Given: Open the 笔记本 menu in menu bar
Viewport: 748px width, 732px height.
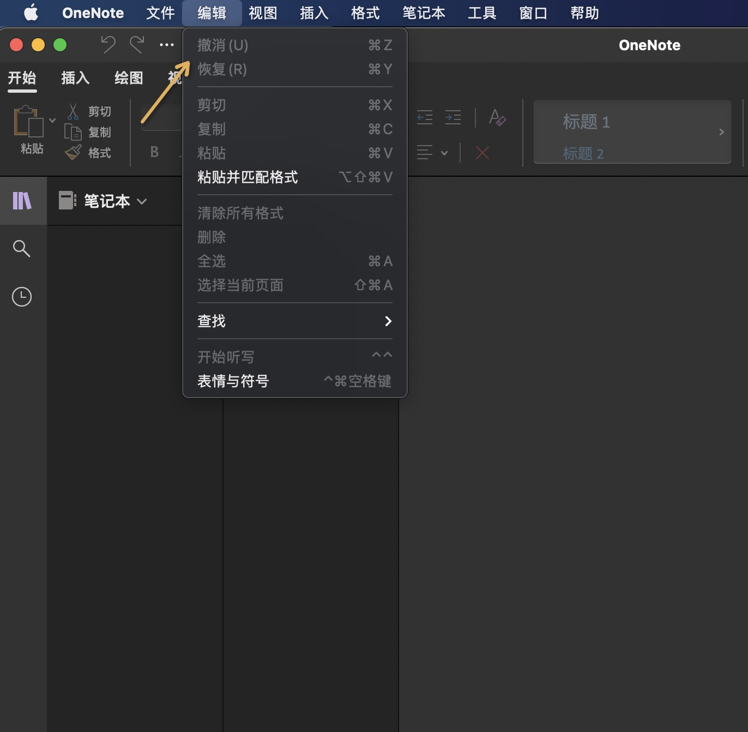Looking at the screenshot, I should tap(424, 13).
